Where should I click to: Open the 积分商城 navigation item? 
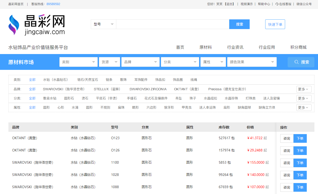(x=298, y=47)
